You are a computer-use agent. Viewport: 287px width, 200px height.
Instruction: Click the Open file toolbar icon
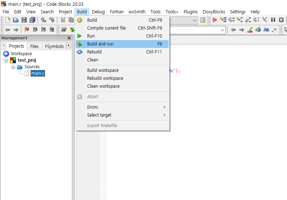16,20
